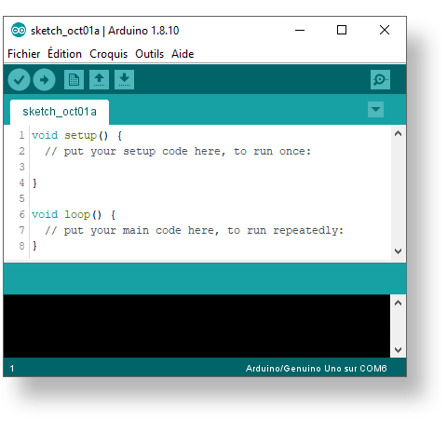Open the Outils menu
447x447 pixels.
pos(149,54)
